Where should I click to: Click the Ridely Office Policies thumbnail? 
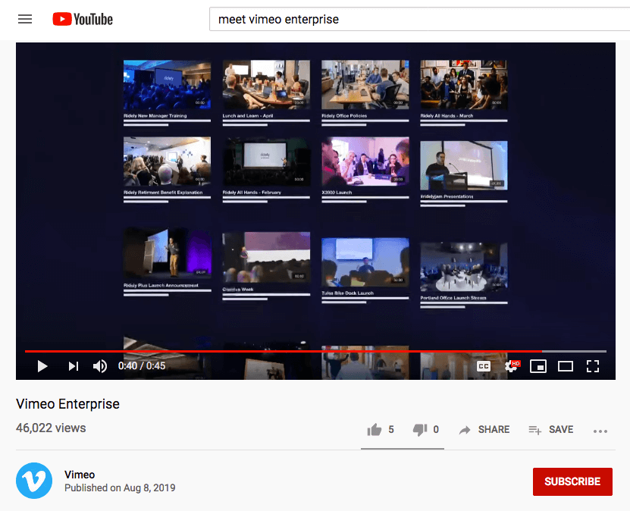tap(365, 85)
